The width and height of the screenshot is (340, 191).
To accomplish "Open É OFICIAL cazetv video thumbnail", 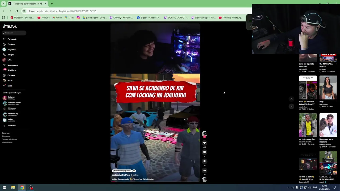I will 328,163.
